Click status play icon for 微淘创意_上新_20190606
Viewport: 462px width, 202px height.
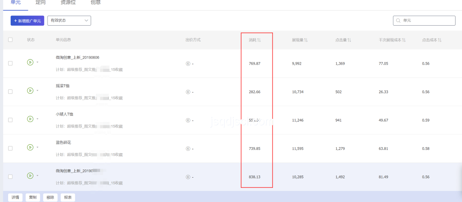tap(30, 62)
